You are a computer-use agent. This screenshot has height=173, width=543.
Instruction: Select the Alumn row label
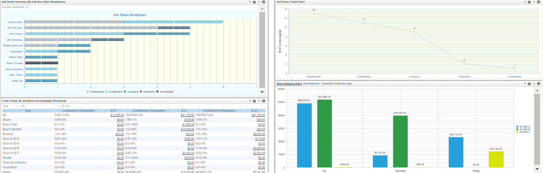tap(7, 120)
